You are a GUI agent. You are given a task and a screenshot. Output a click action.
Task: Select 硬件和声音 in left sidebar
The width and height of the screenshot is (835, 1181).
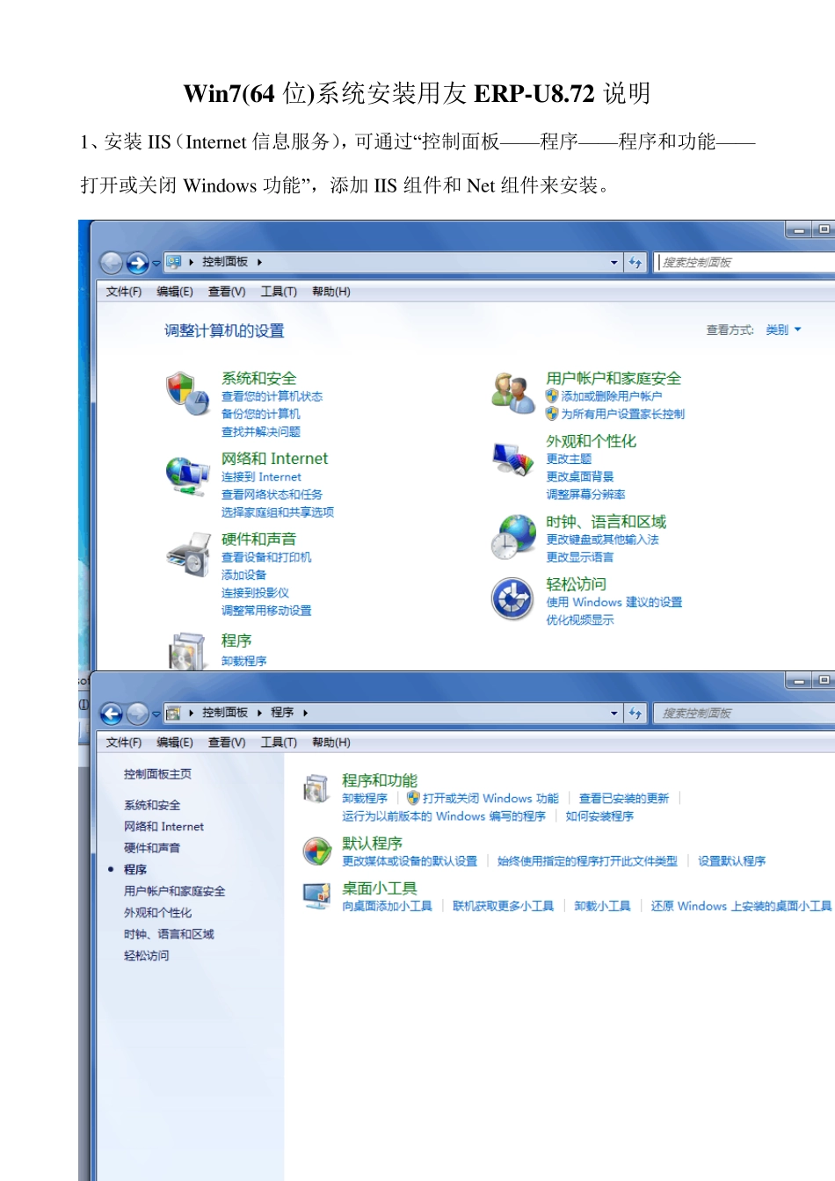click(152, 848)
